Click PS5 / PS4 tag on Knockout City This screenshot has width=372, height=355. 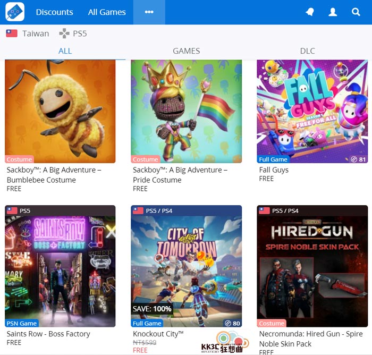[x=159, y=211]
